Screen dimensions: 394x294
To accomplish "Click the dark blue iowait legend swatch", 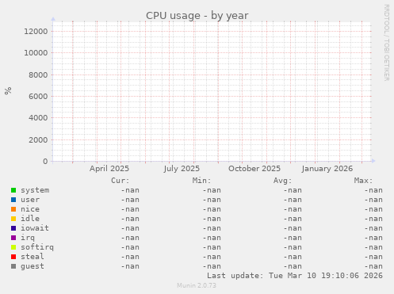I will [13, 228].
